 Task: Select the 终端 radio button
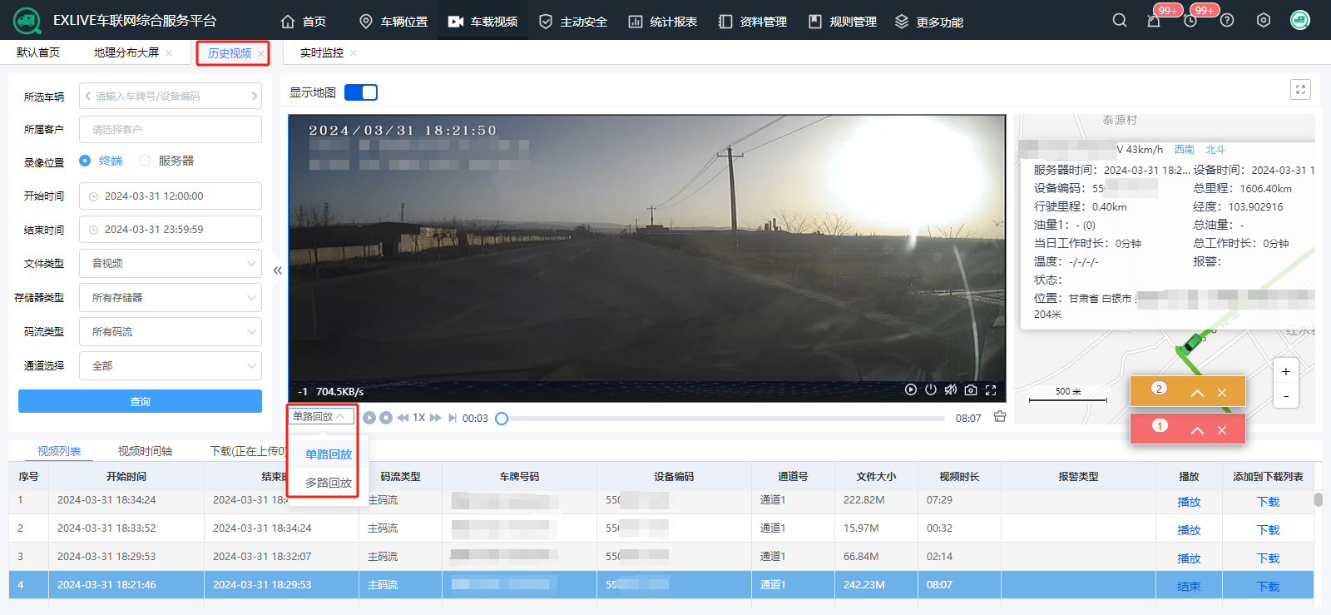click(85, 161)
